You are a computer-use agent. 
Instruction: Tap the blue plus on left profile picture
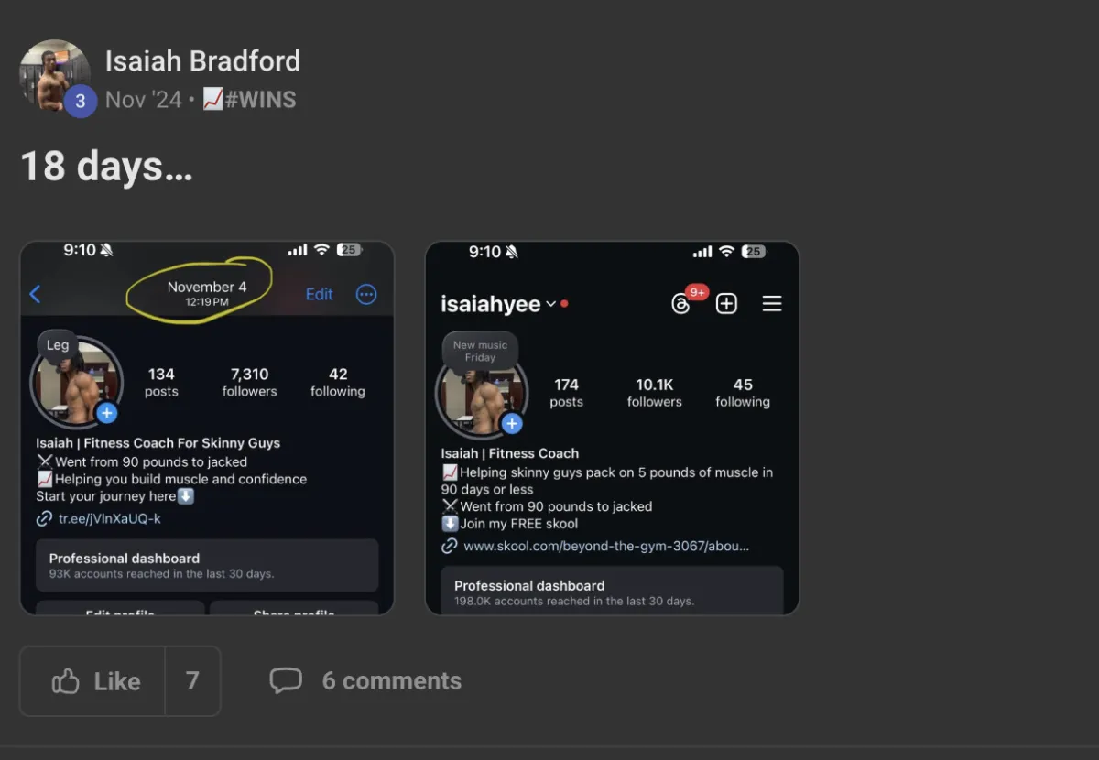[x=107, y=413]
